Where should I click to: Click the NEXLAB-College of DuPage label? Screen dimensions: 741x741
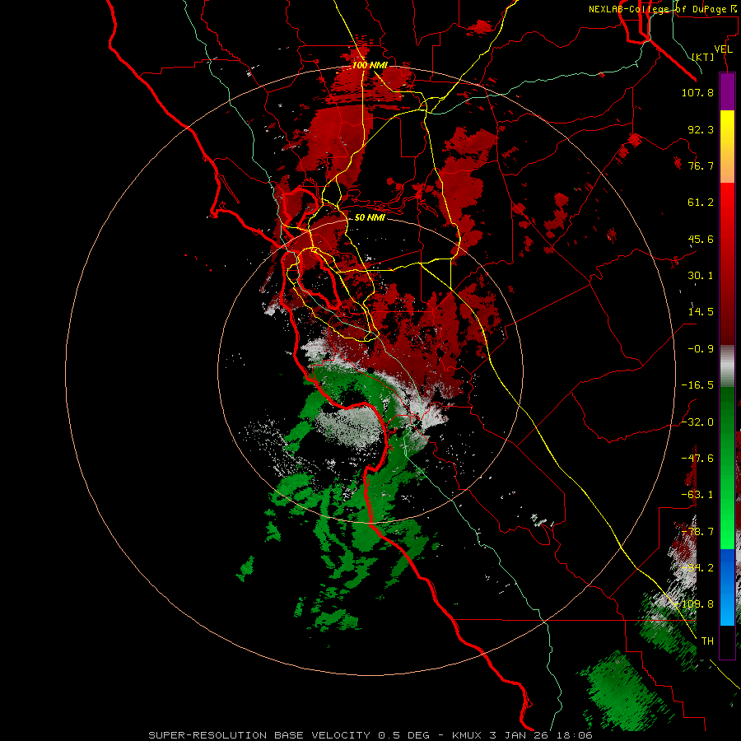662,9
